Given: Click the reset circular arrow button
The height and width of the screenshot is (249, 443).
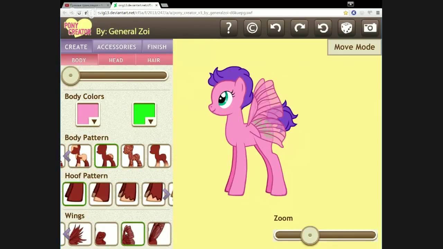Looking at the screenshot, I should pos(323,28).
